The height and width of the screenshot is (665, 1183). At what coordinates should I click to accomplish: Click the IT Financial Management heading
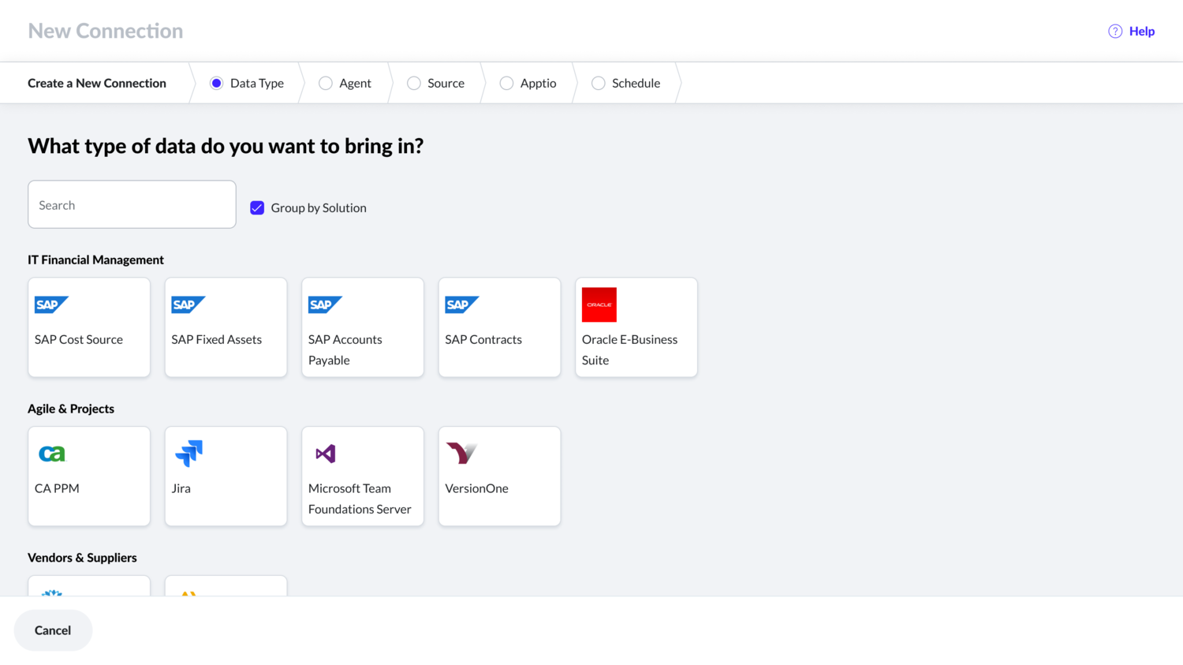click(95, 260)
